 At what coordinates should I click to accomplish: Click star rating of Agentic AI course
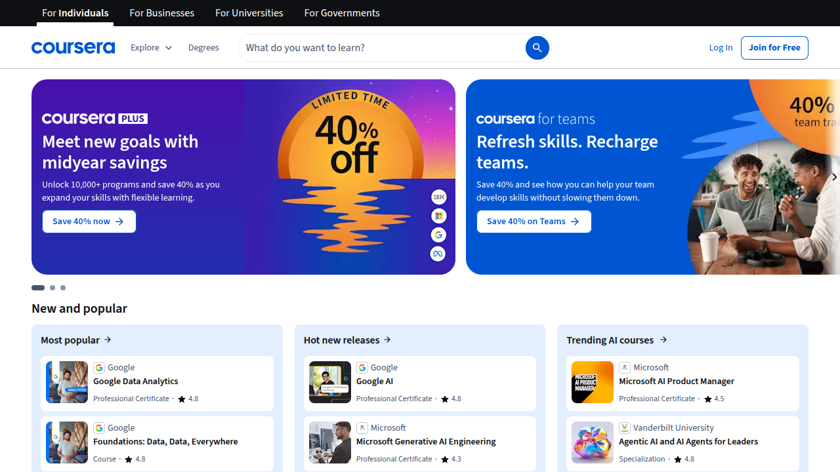tap(684, 459)
